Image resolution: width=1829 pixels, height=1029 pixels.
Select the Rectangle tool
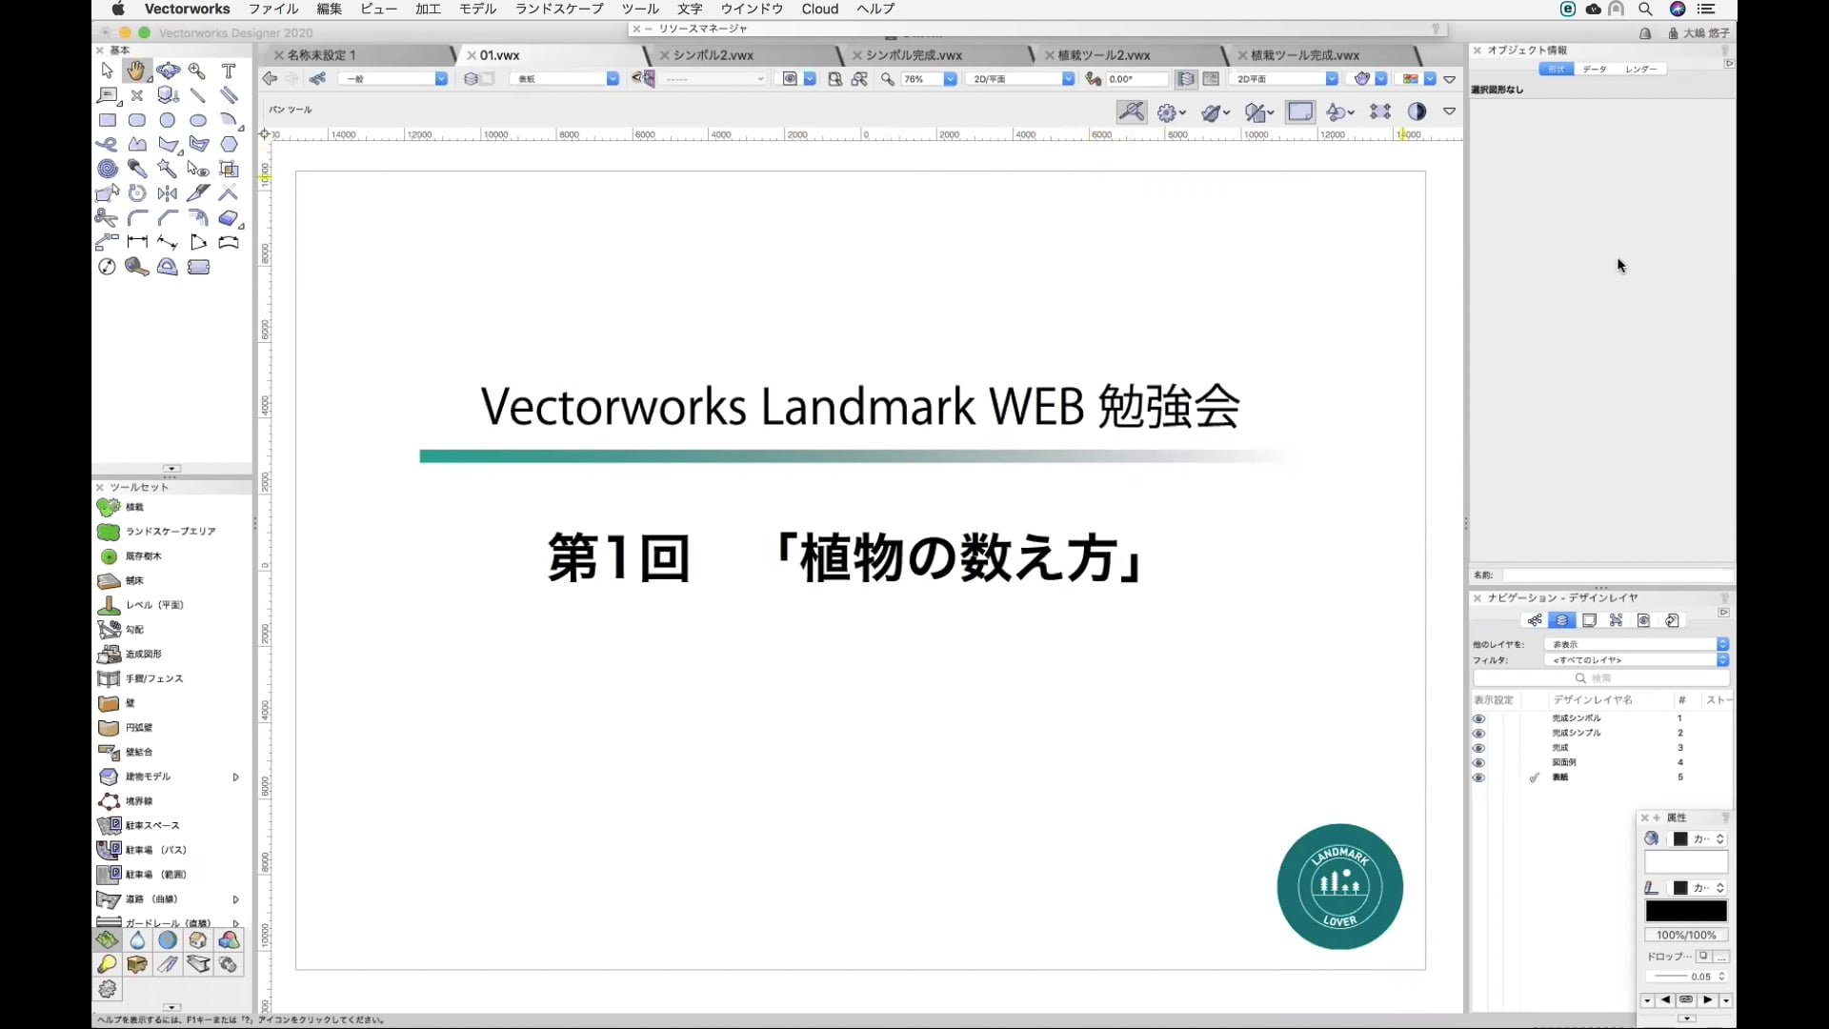[x=108, y=121]
